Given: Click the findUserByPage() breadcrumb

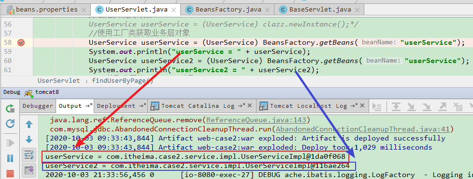Looking at the screenshot, I should point(123,80).
